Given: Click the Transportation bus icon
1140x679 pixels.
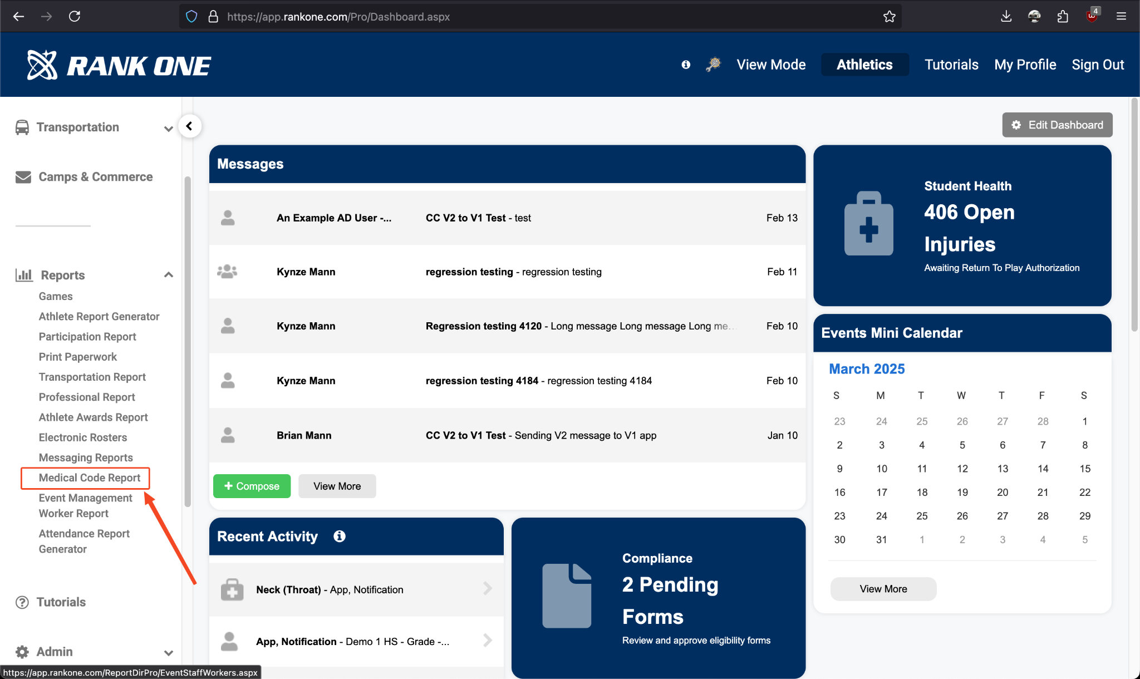Looking at the screenshot, I should (22, 127).
